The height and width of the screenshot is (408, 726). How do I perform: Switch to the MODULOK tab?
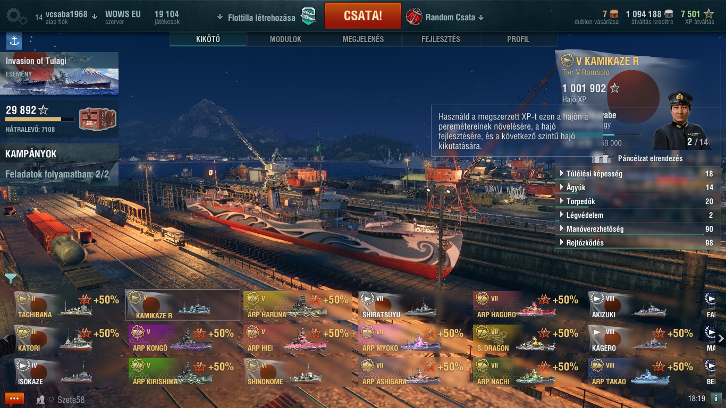(x=285, y=39)
